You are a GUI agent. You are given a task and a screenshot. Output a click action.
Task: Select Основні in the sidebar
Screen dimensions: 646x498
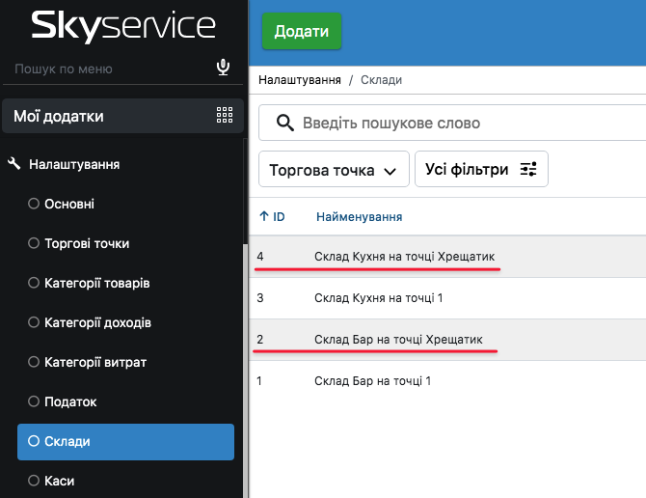(x=68, y=204)
